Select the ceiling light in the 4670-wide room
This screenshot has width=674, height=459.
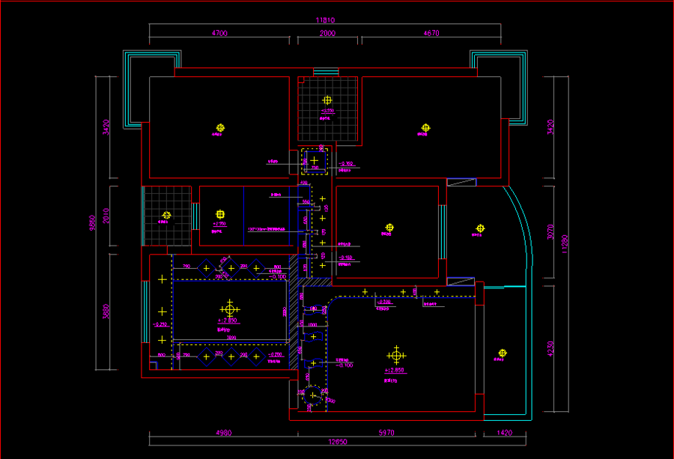(x=425, y=127)
